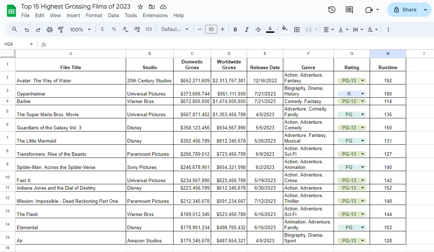The image size is (434, 252).
Task: Open the Tools menu
Action: click(131, 15)
